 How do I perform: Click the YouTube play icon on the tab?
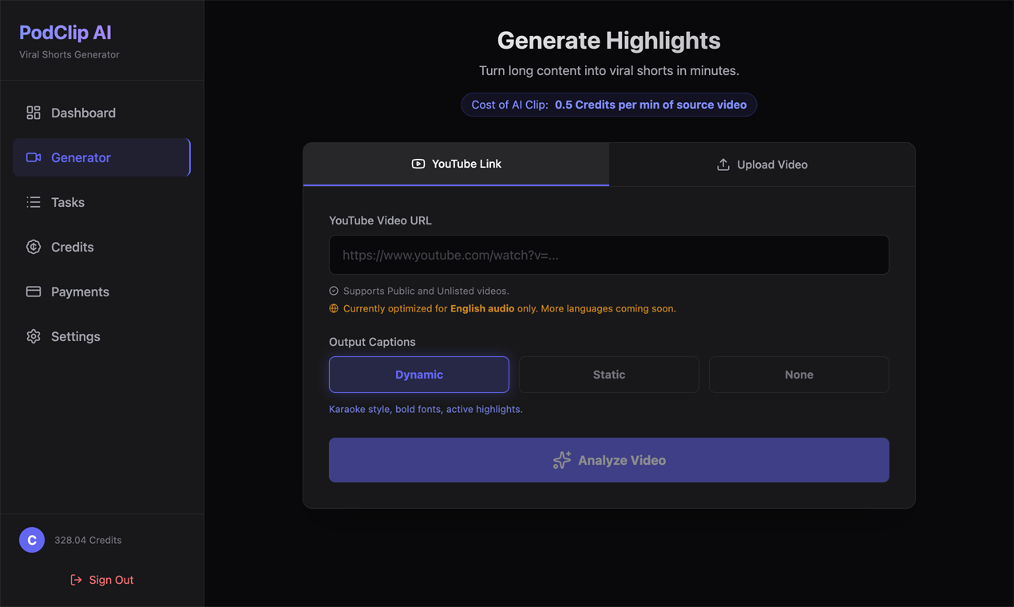coord(418,164)
